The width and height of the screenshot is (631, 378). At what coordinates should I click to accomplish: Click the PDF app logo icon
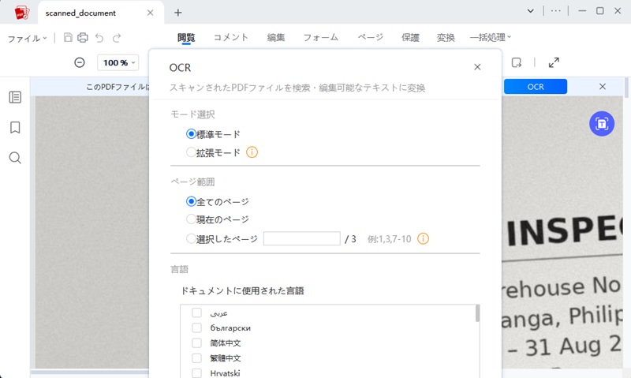[22, 13]
